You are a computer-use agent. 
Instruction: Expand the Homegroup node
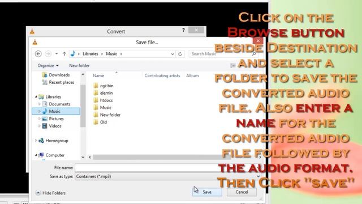click(36, 141)
